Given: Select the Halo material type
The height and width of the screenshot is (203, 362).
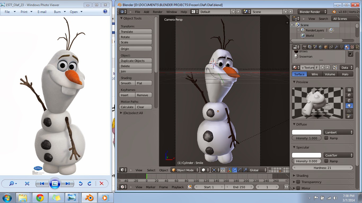Looking at the screenshot, I should tap(345, 74).
